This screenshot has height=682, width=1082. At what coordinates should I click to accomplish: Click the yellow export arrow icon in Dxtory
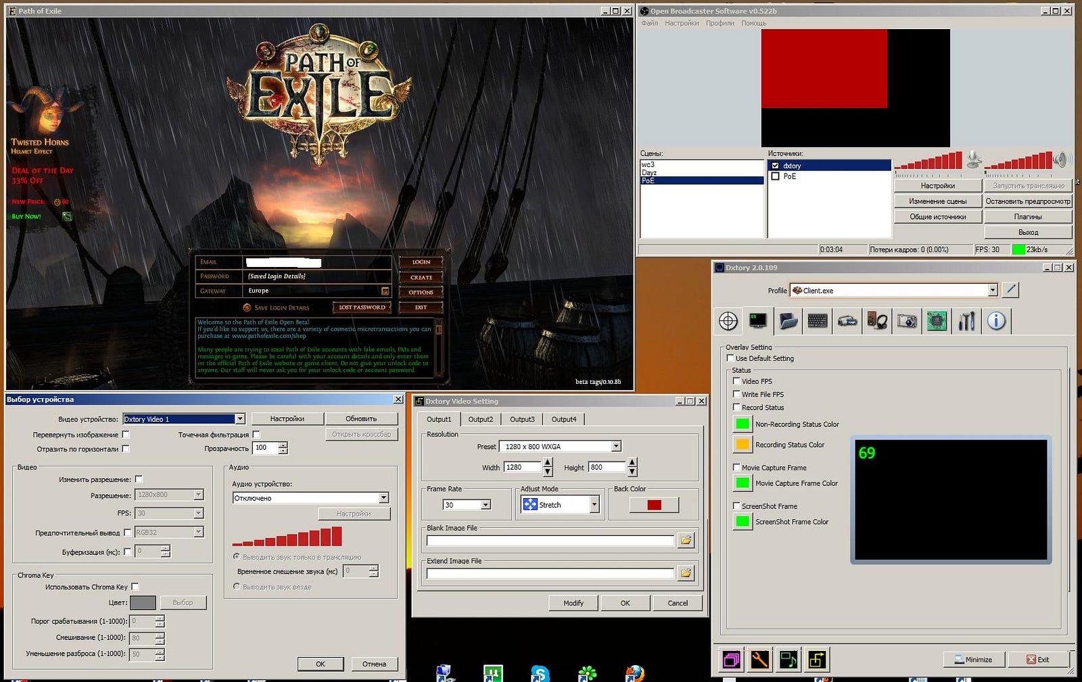click(817, 659)
